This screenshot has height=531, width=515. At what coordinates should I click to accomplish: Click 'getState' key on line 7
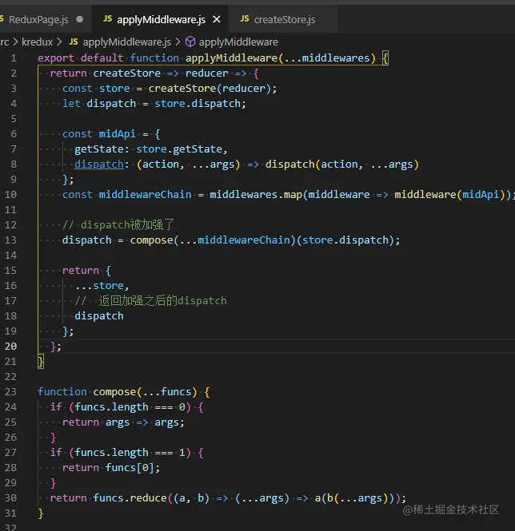(x=99, y=149)
